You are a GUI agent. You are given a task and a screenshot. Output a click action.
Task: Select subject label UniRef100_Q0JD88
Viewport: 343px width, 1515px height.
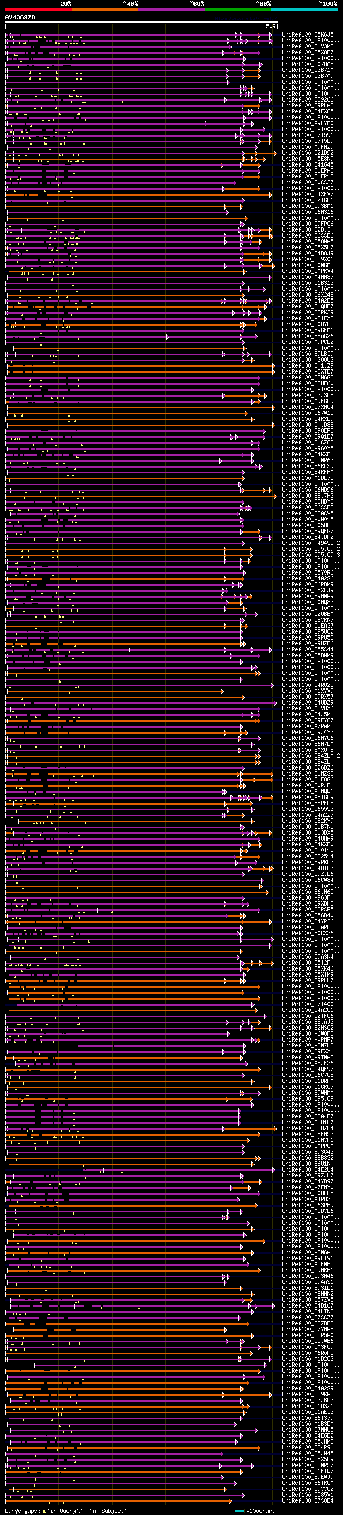pyautogui.click(x=308, y=425)
